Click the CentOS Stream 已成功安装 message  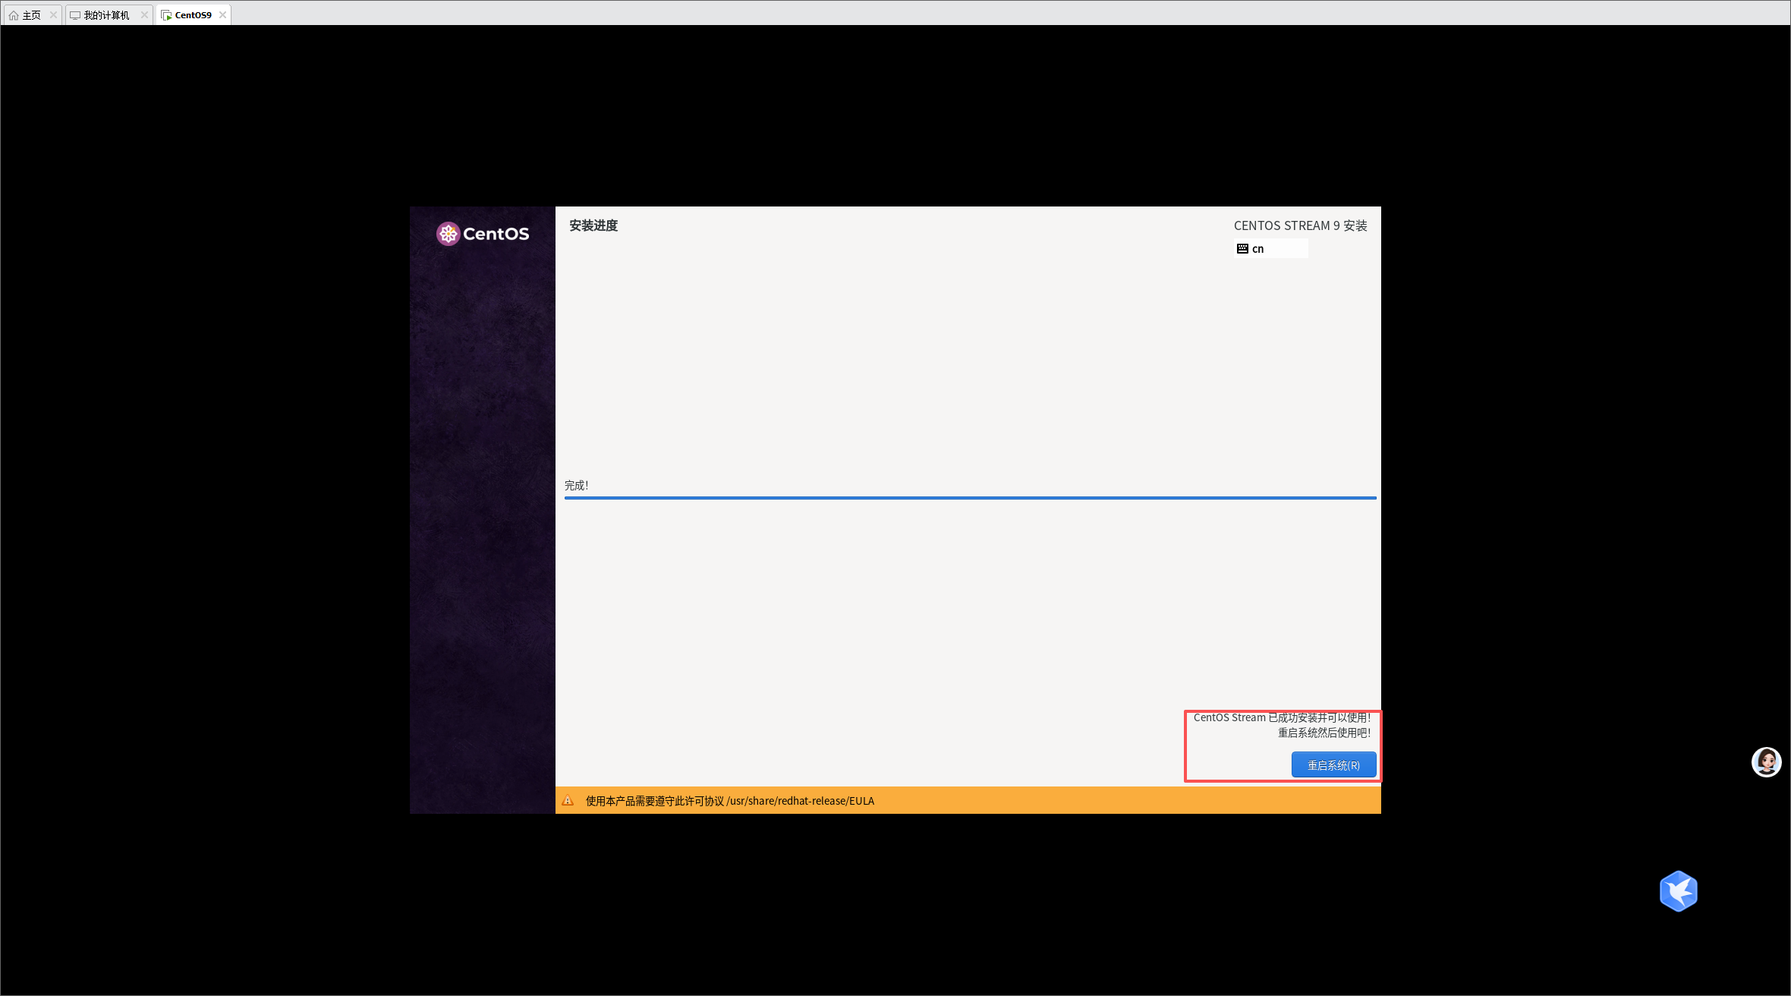pyautogui.click(x=1282, y=717)
